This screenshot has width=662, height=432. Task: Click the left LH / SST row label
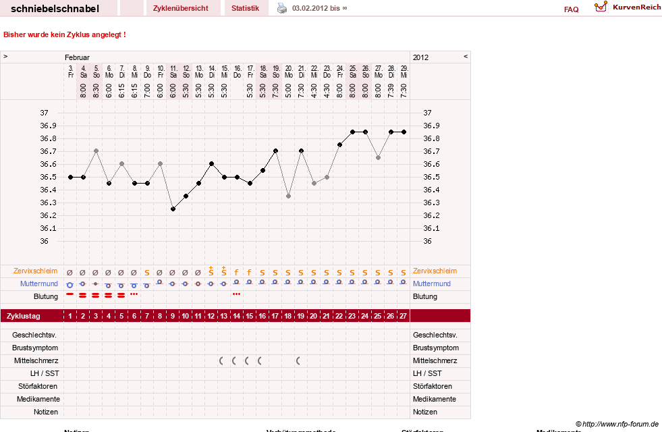coord(45,373)
